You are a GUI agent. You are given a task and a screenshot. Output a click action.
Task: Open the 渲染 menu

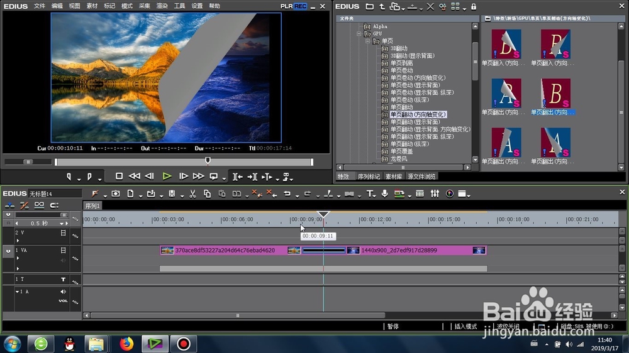click(x=162, y=6)
